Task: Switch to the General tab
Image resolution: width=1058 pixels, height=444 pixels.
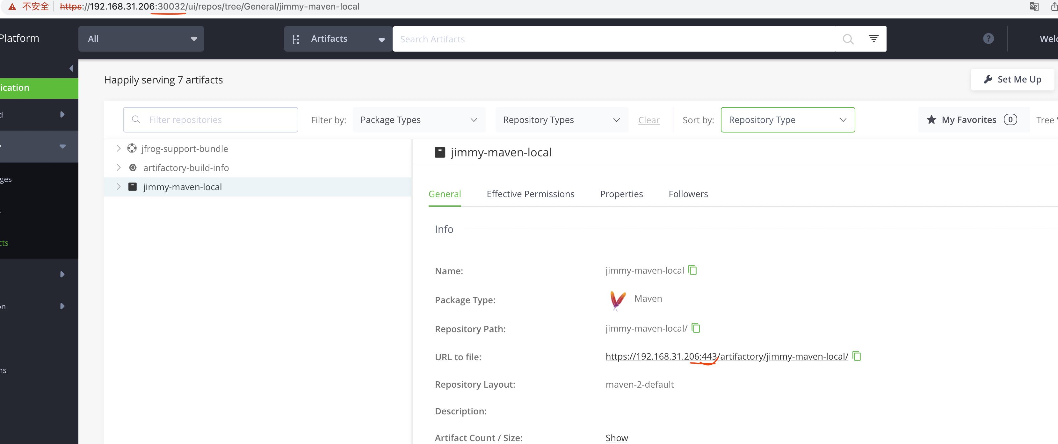Action: 445,194
